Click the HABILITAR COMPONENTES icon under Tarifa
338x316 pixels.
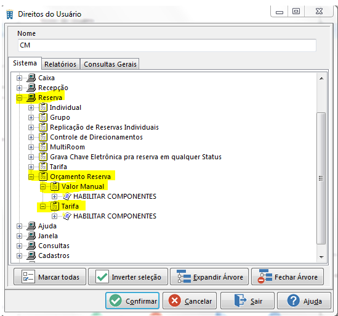point(66,216)
